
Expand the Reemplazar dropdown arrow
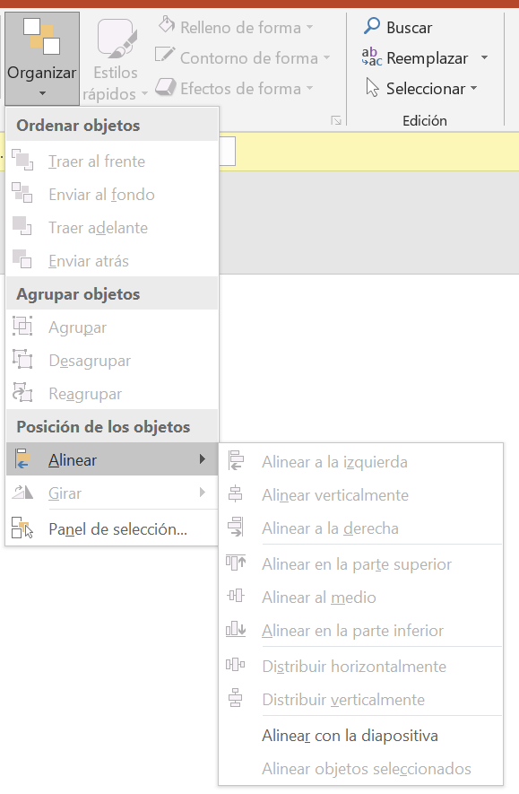[x=485, y=57]
